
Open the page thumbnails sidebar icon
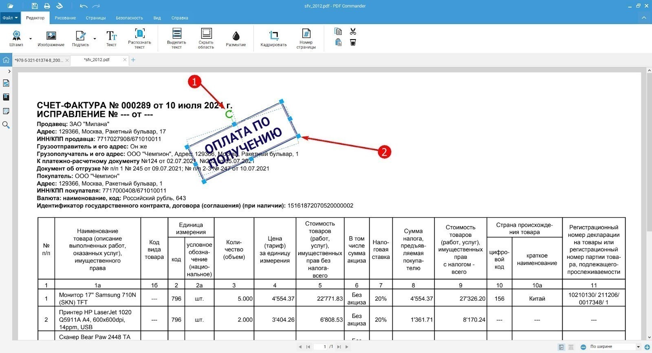pyautogui.click(x=6, y=83)
